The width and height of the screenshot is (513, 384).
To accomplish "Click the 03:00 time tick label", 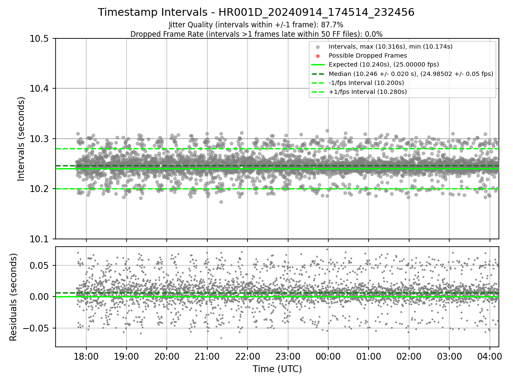I will (x=449, y=356).
